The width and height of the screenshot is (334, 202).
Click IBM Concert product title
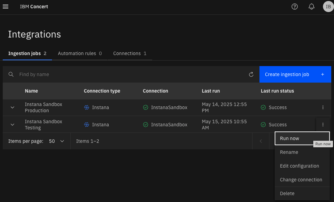34,7
